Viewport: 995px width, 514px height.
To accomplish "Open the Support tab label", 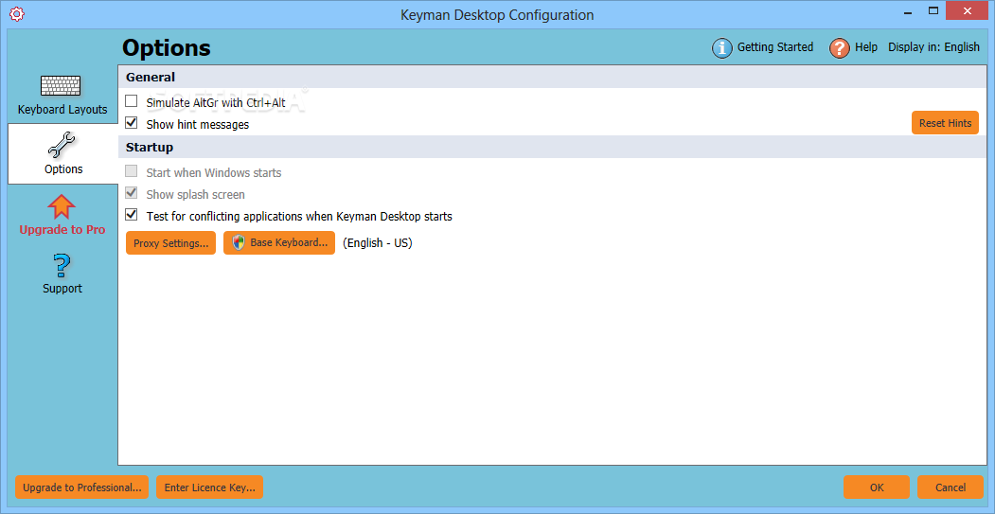I will pos(62,288).
